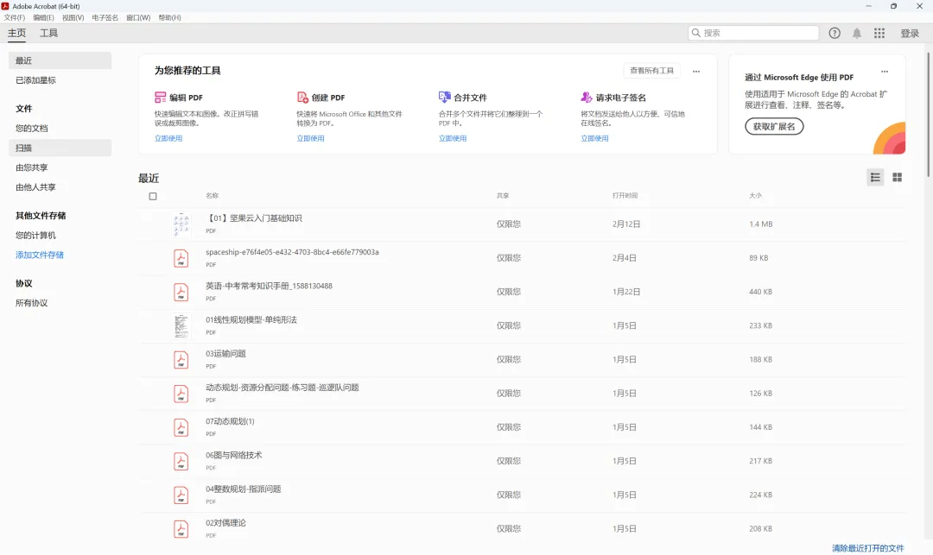This screenshot has height=555, width=933.
Task: Click thumbnail of 【01】坚果云入门基础知识
Action: pyautogui.click(x=181, y=224)
